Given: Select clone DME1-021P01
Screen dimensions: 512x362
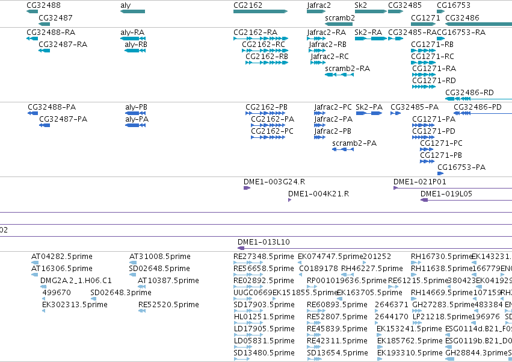Looking at the screenshot, I should click(x=453, y=188).
